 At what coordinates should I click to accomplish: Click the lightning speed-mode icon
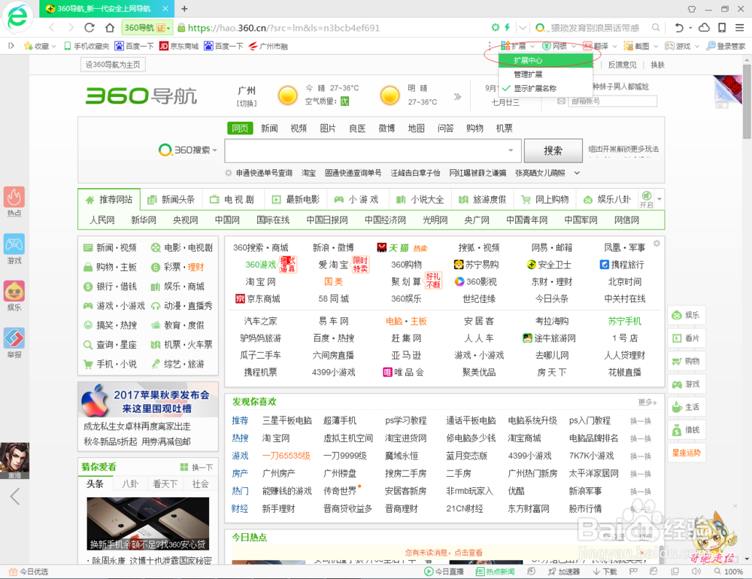click(x=507, y=28)
